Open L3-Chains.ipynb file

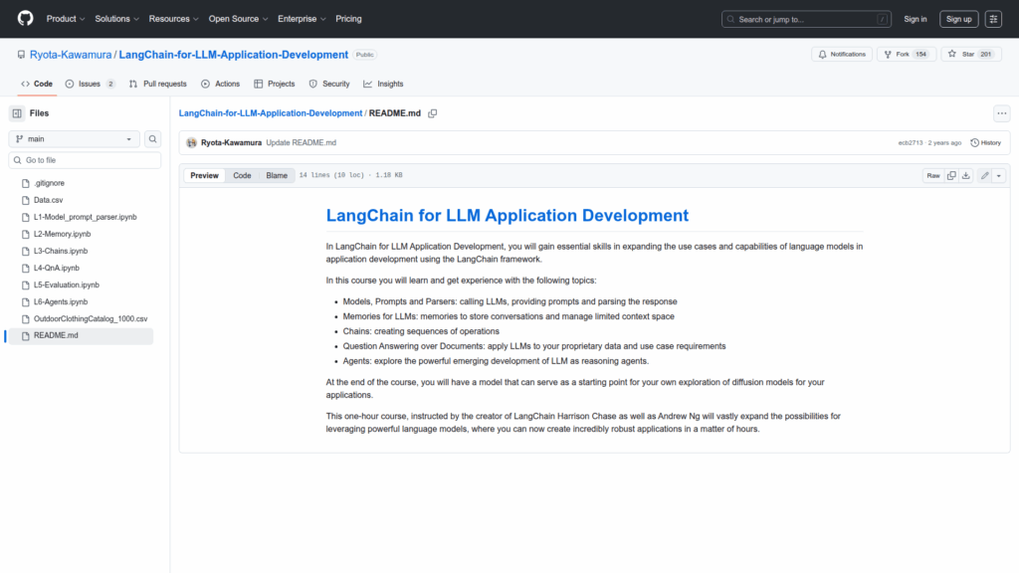[x=61, y=251]
